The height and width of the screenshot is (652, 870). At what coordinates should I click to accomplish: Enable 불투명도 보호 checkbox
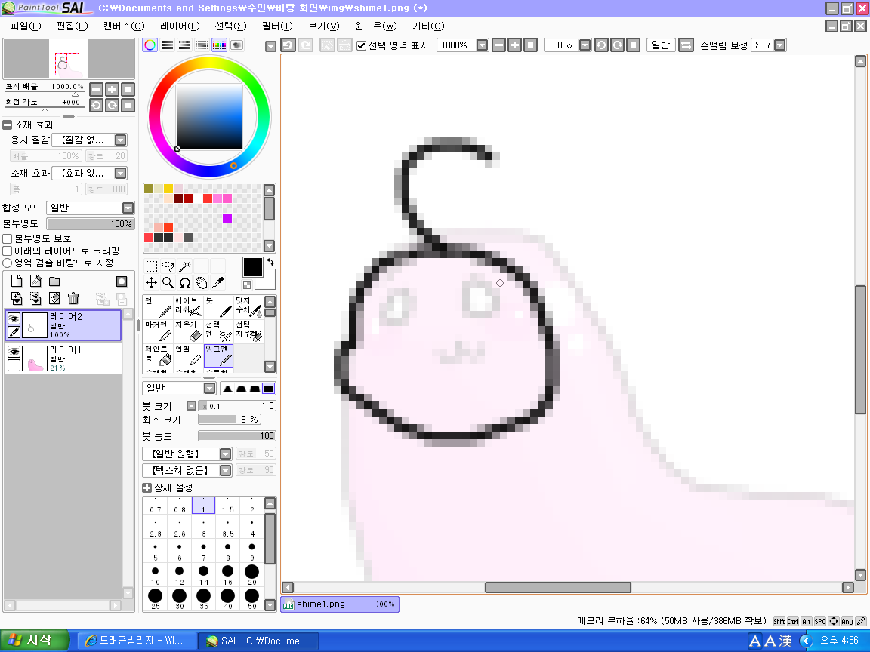(8, 239)
